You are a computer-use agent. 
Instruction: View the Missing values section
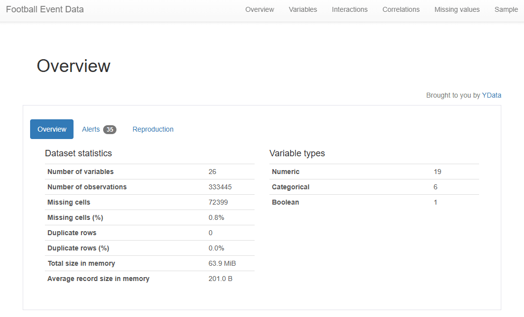(456, 9)
